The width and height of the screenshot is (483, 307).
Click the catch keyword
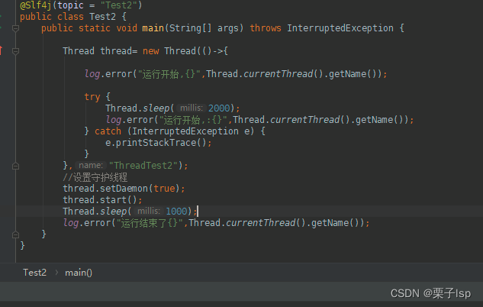coord(108,131)
